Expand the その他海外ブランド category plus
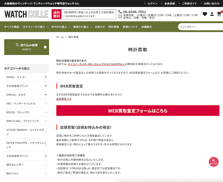The width and height of the screenshot is (223, 182). 46,156
